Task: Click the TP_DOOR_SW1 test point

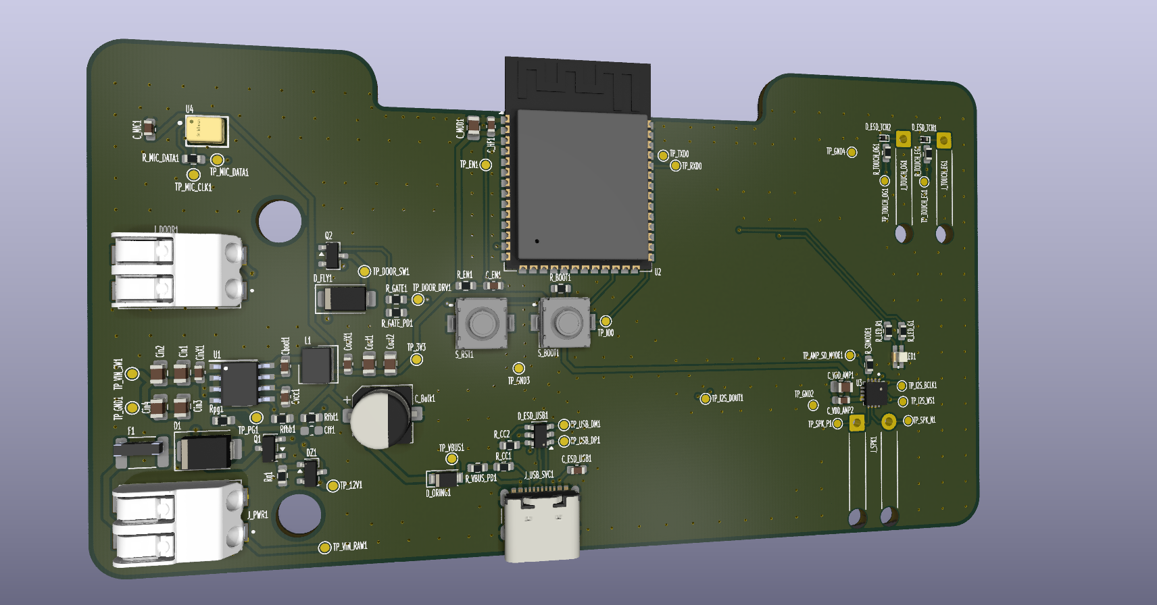Action: (x=364, y=271)
